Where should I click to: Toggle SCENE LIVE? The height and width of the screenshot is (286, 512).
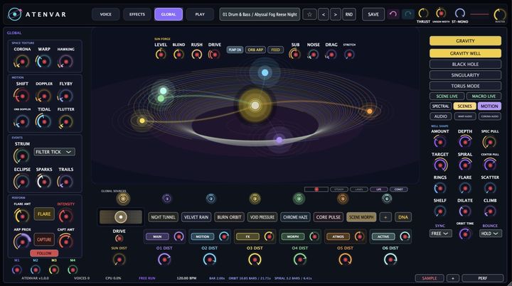click(x=447, y=96)
